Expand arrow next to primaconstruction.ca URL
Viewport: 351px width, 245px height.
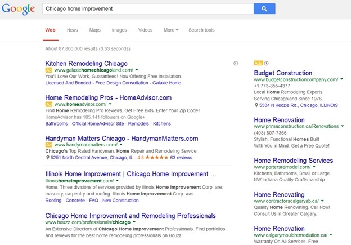(343, 126)
